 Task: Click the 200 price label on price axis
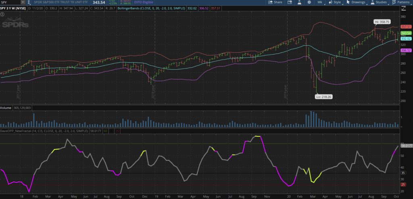(403, 101)
